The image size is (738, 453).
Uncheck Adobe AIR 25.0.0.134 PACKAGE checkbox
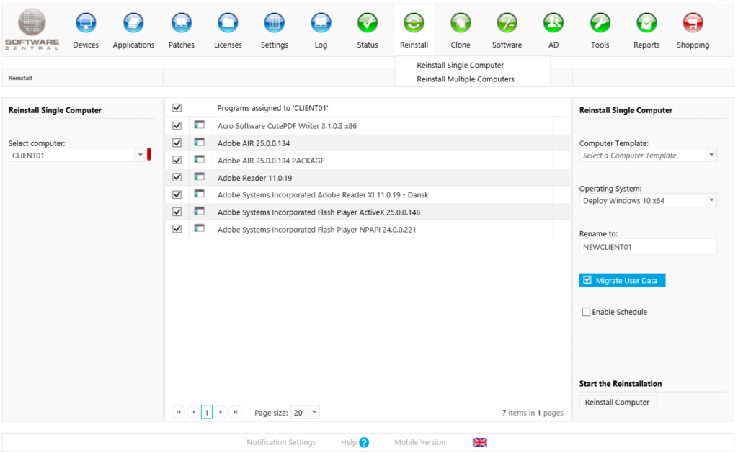coord(177,160)
